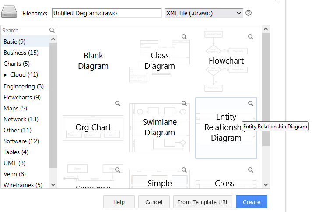Click the Create button

coord(252,202)
